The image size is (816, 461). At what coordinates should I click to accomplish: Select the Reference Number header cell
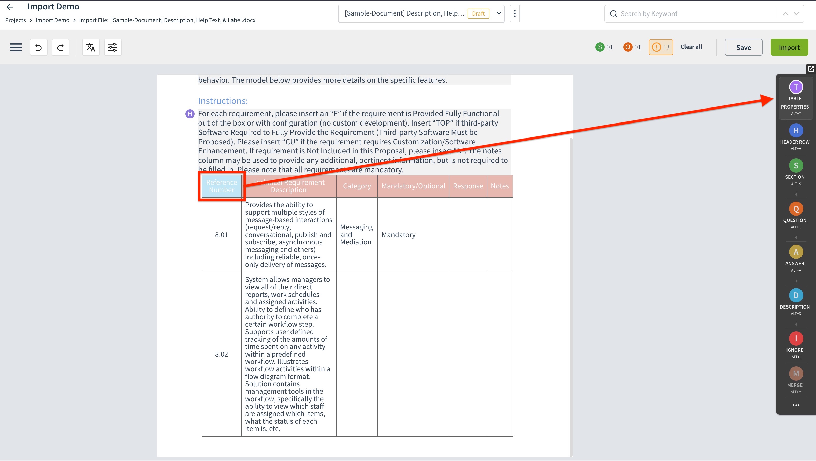point(222,186)
